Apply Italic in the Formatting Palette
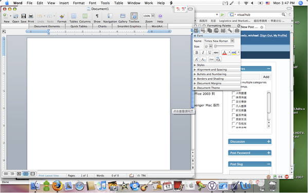Viewport: 308px width, 193px height. 203,52
